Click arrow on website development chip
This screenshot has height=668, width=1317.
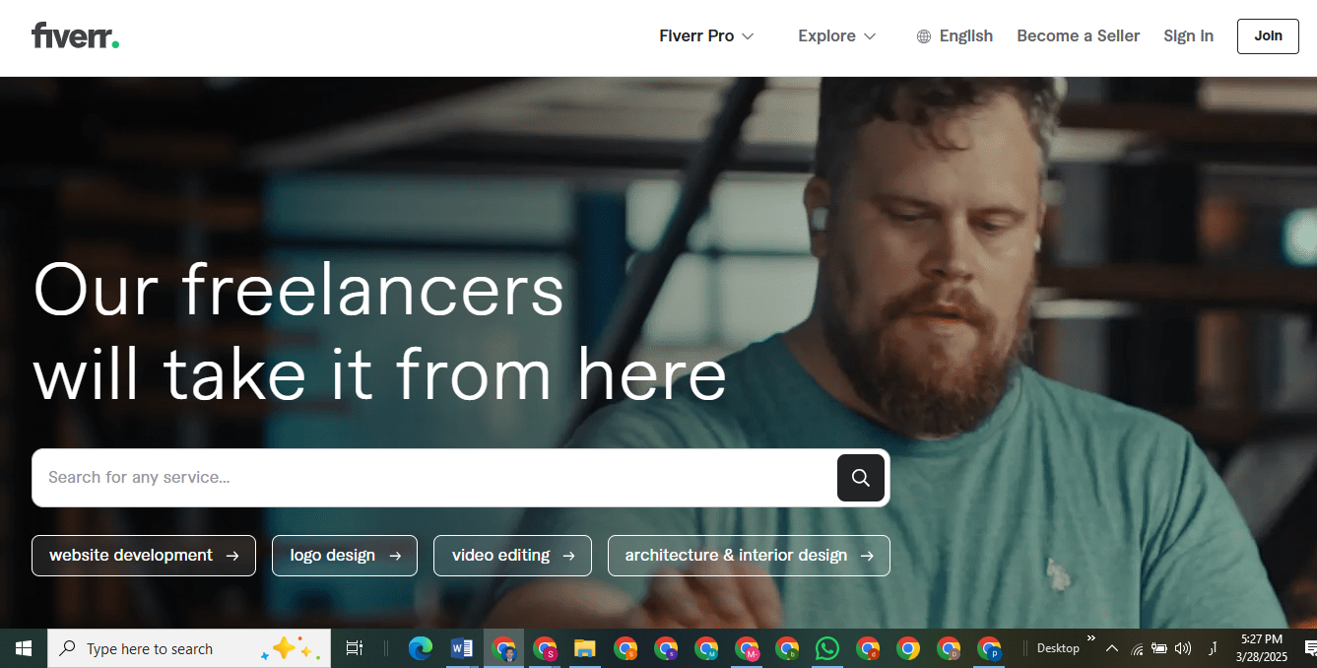pyautogui.click(x=232, y=556)
